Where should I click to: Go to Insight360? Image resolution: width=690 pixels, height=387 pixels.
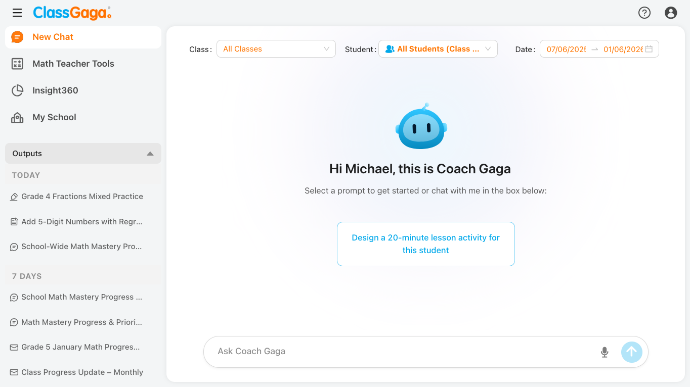[55, 90]
